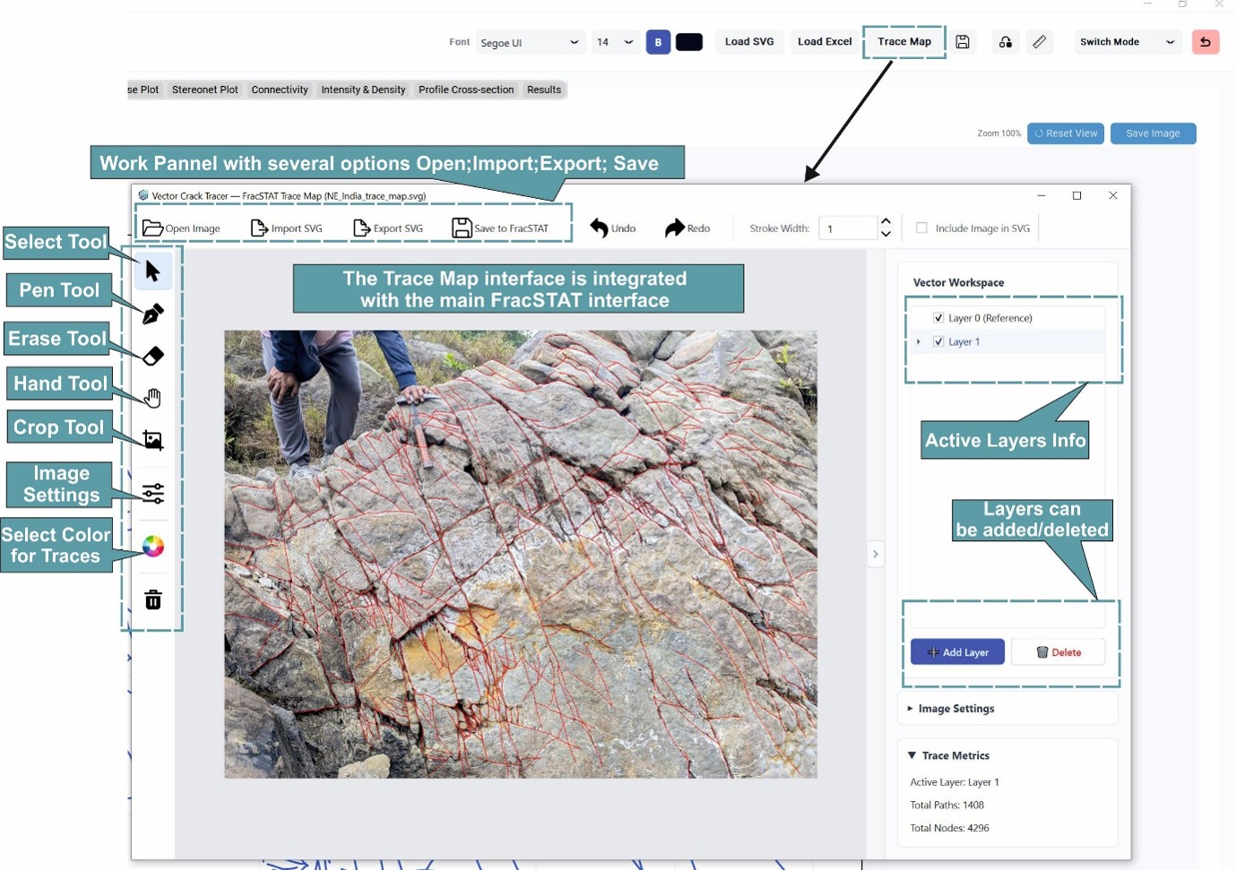Screen dimensions: 1236x870
Task: Expand the Layer 1 tree arrow
Action: tap(919, 341)
